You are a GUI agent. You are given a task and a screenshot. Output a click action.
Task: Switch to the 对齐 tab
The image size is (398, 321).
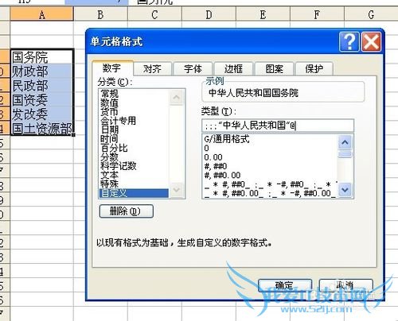click(152, 69)
